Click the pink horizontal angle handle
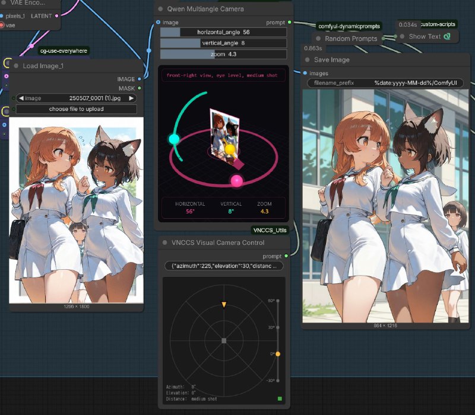The image size is (475, 415). coord(236,181)
